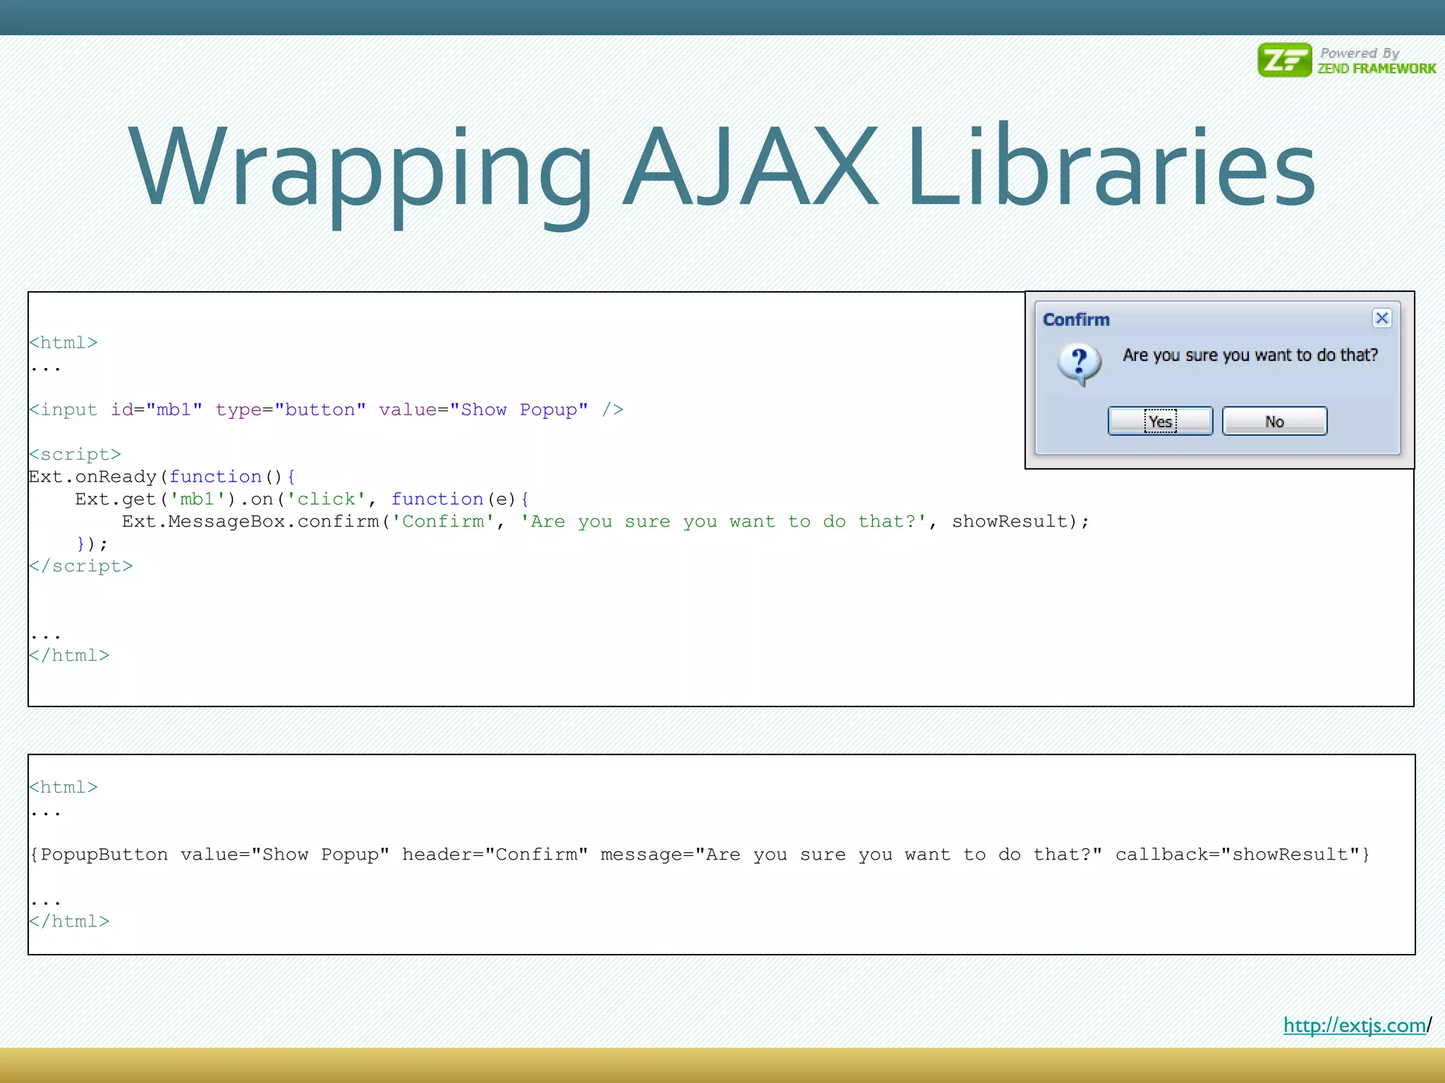
Task: Click the Ext.onReady(function(){ code line
Action: pos(162,477)
